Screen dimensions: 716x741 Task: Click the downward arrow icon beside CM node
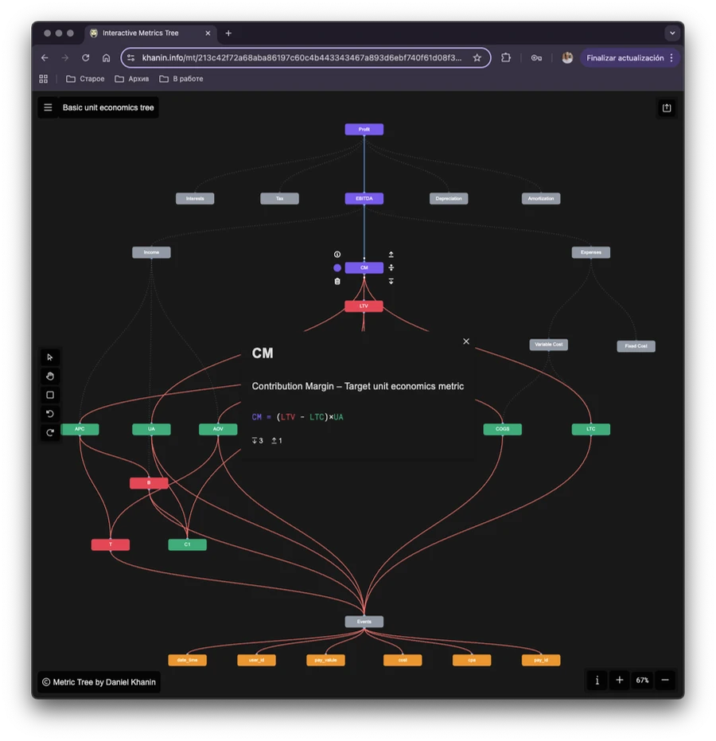[391, 281]
